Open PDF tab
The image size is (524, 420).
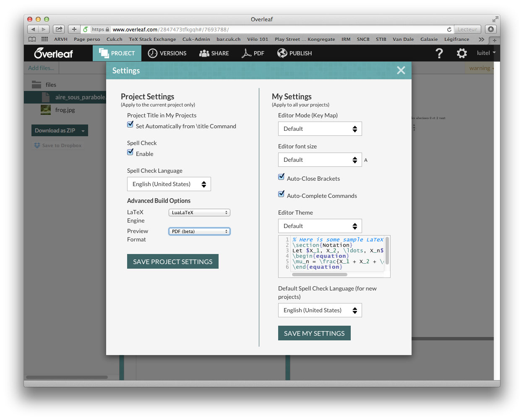(x=253, y=53)
